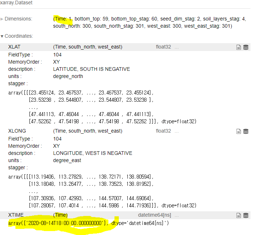Toggle XTIME attributes with the document icon
The height and width of the screenshot is (235, 253).
tap(239, 215)
